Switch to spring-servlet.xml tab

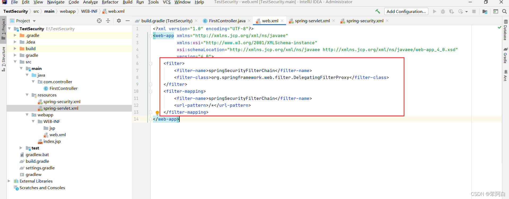312,21
